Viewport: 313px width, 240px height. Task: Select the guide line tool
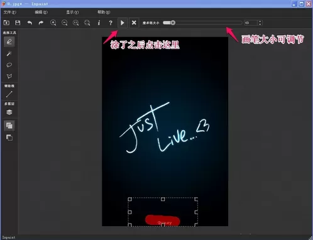pyautogui.click(x=9, y=94)
